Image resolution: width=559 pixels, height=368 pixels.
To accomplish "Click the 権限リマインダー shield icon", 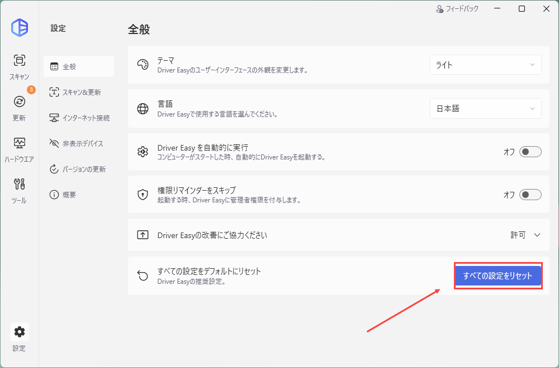I will point(143,195).
